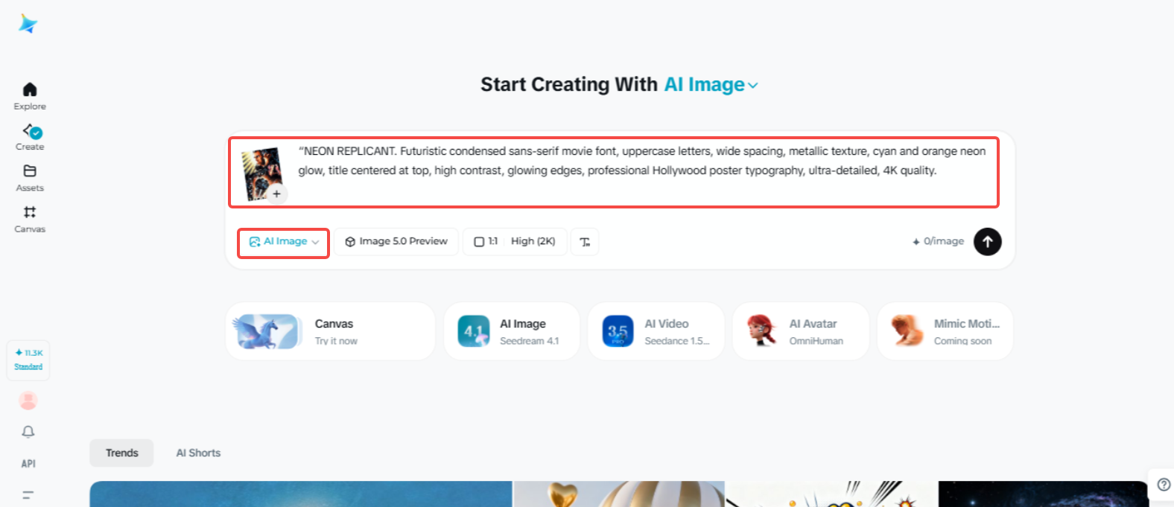Open the golden heart balloon trending image
The height and width of the screenshot is (507, 1174).
click(619, 494)
